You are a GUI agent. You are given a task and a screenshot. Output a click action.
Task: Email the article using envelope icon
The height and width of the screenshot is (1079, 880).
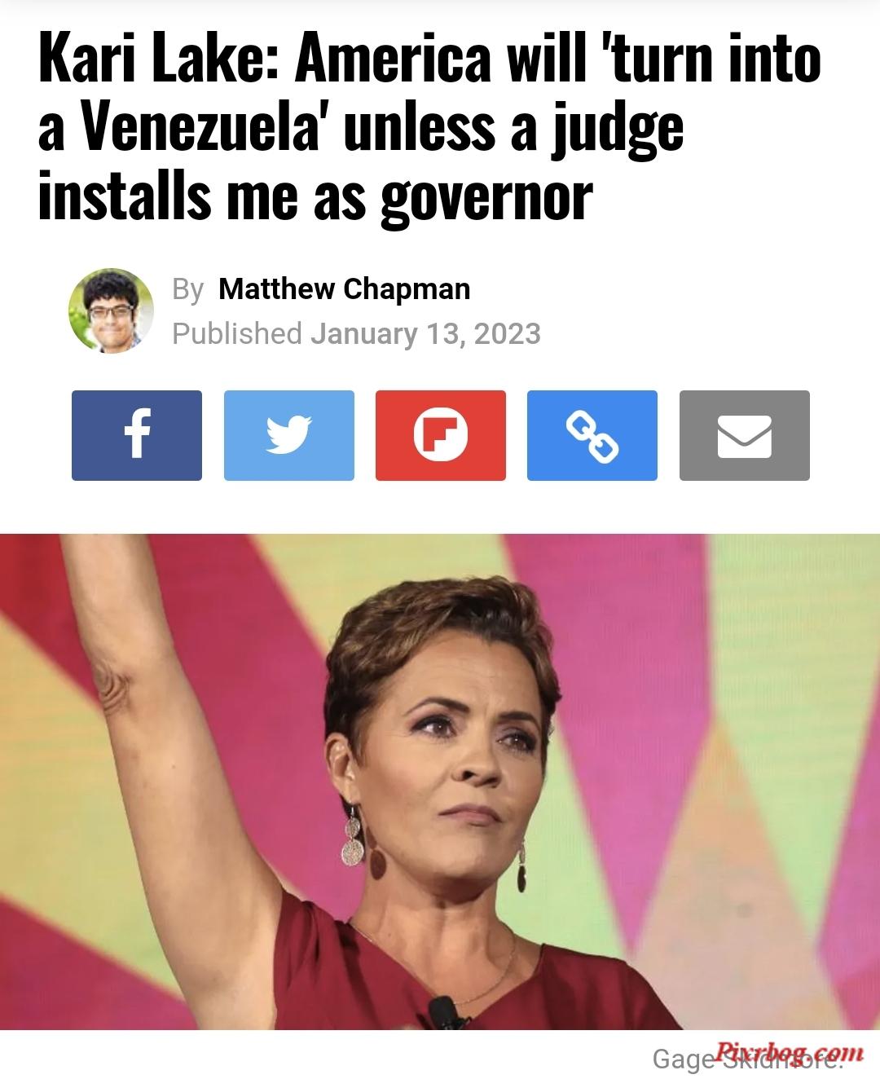coord(745,435)
